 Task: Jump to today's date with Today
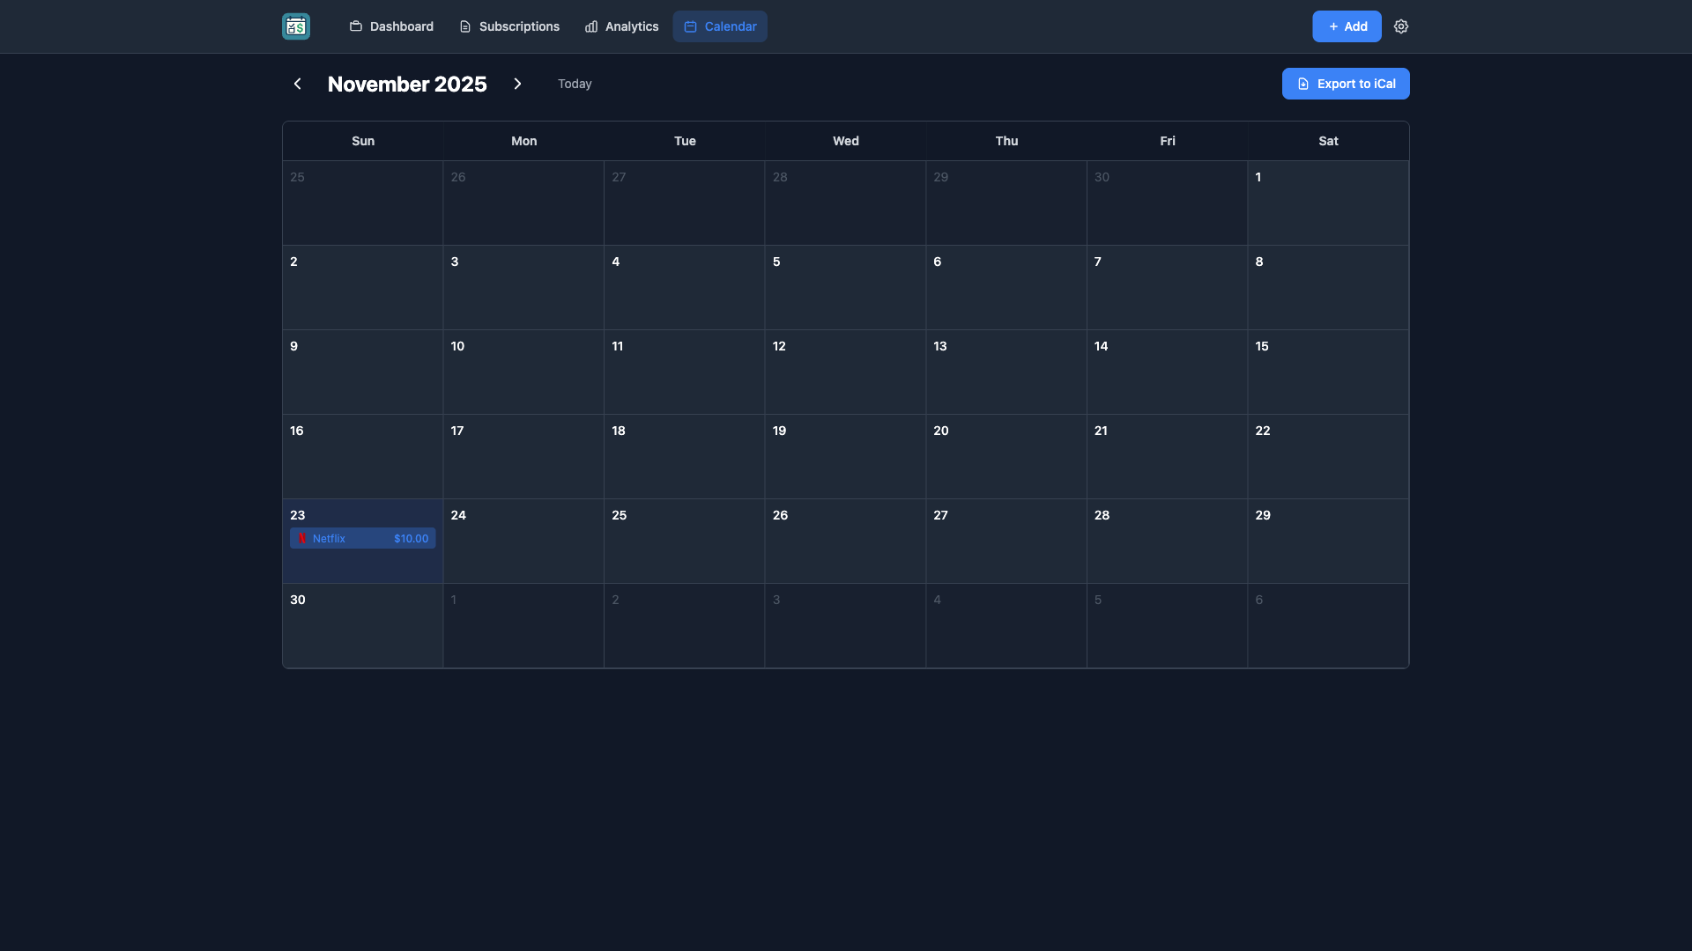(575, 84)
